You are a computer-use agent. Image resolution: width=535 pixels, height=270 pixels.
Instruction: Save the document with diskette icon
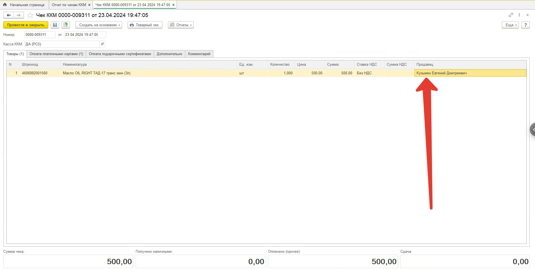pos(55,25)
